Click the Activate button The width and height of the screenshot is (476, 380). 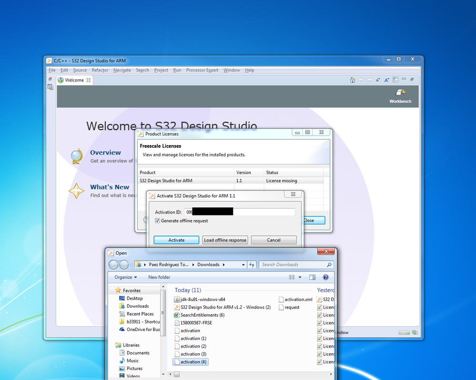[176, 240]
